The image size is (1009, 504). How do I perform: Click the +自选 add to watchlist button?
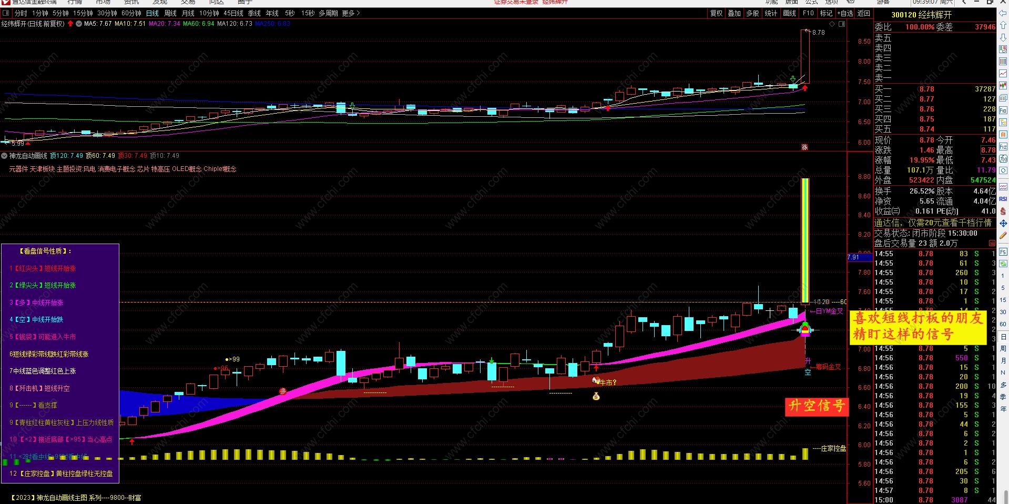click(x=845, y=13)
